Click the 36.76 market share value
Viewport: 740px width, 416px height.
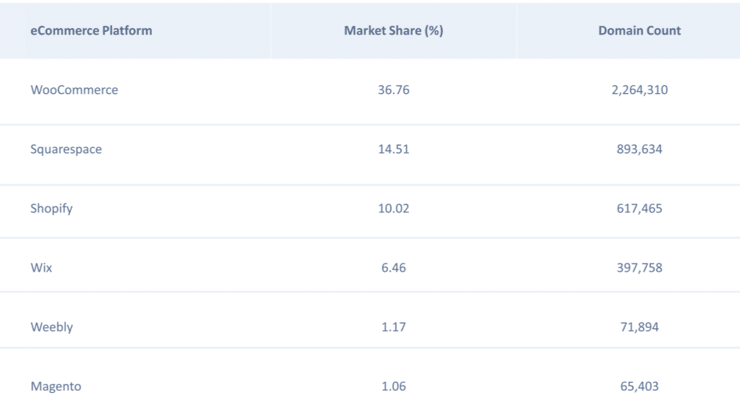click(394, 90)
